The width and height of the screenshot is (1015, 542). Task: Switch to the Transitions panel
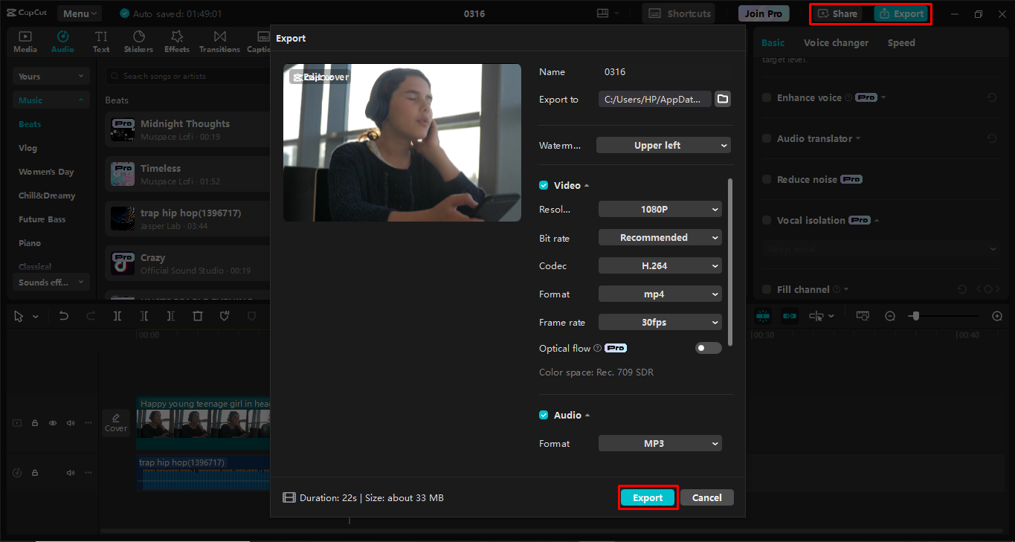pyautogui.click(x=219, y=41)
